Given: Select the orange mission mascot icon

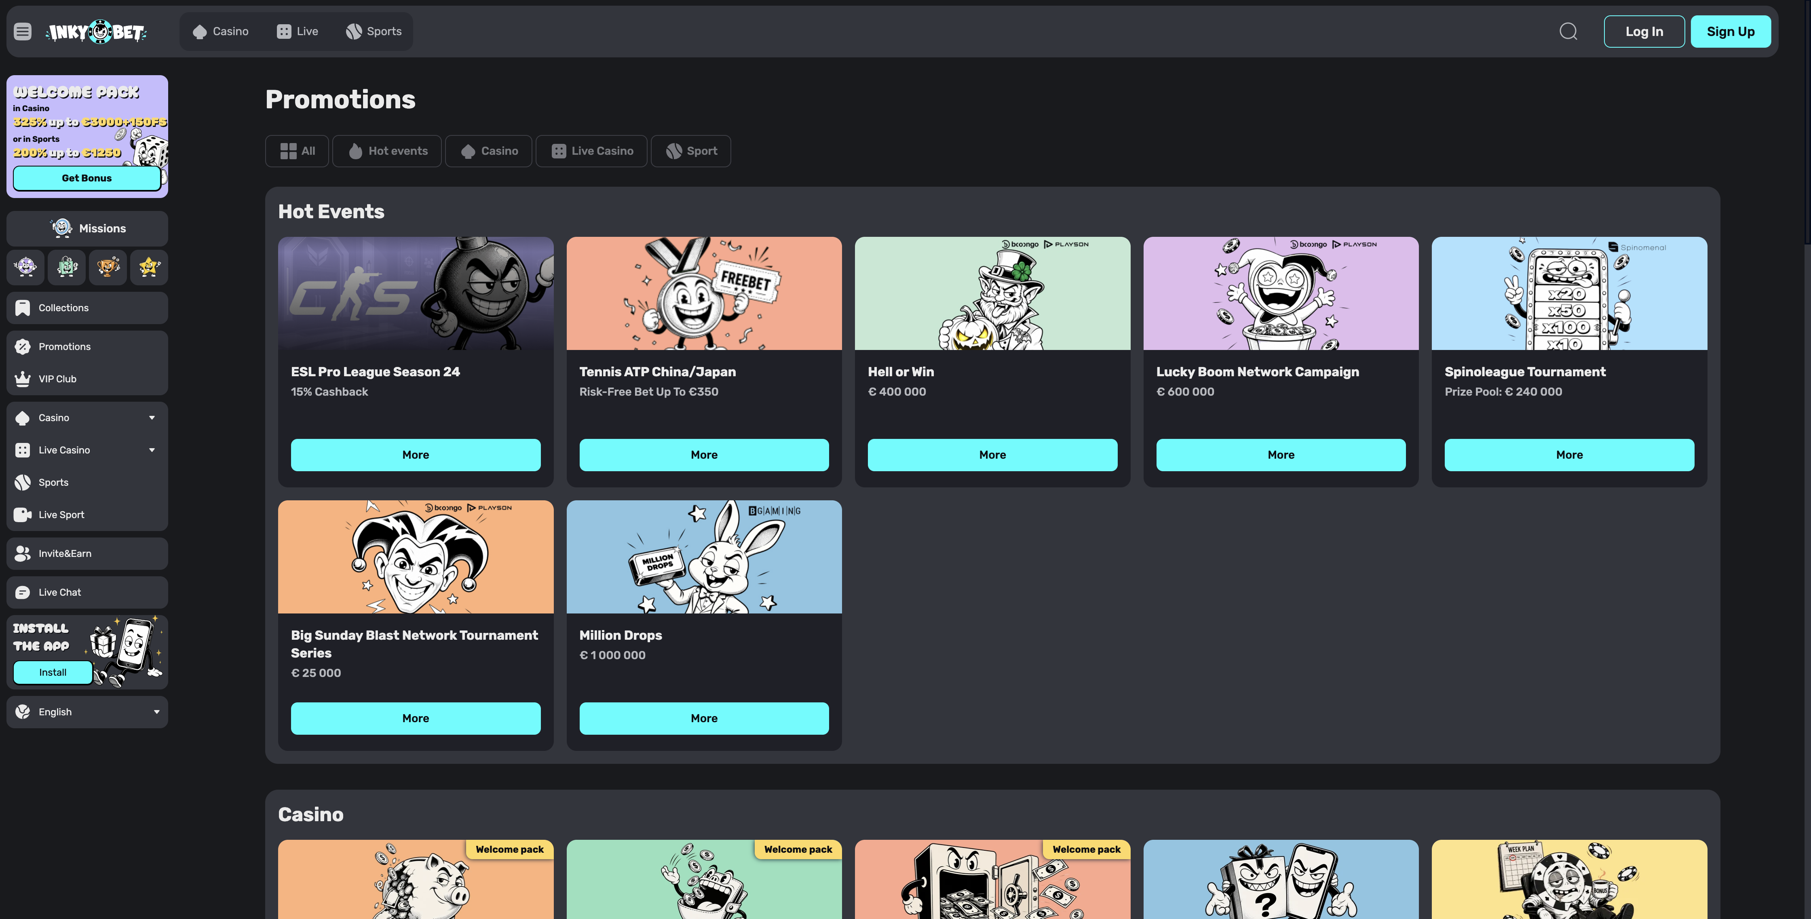Looking at the screenshot, I should pyautogui.click(x=108, y=267).
